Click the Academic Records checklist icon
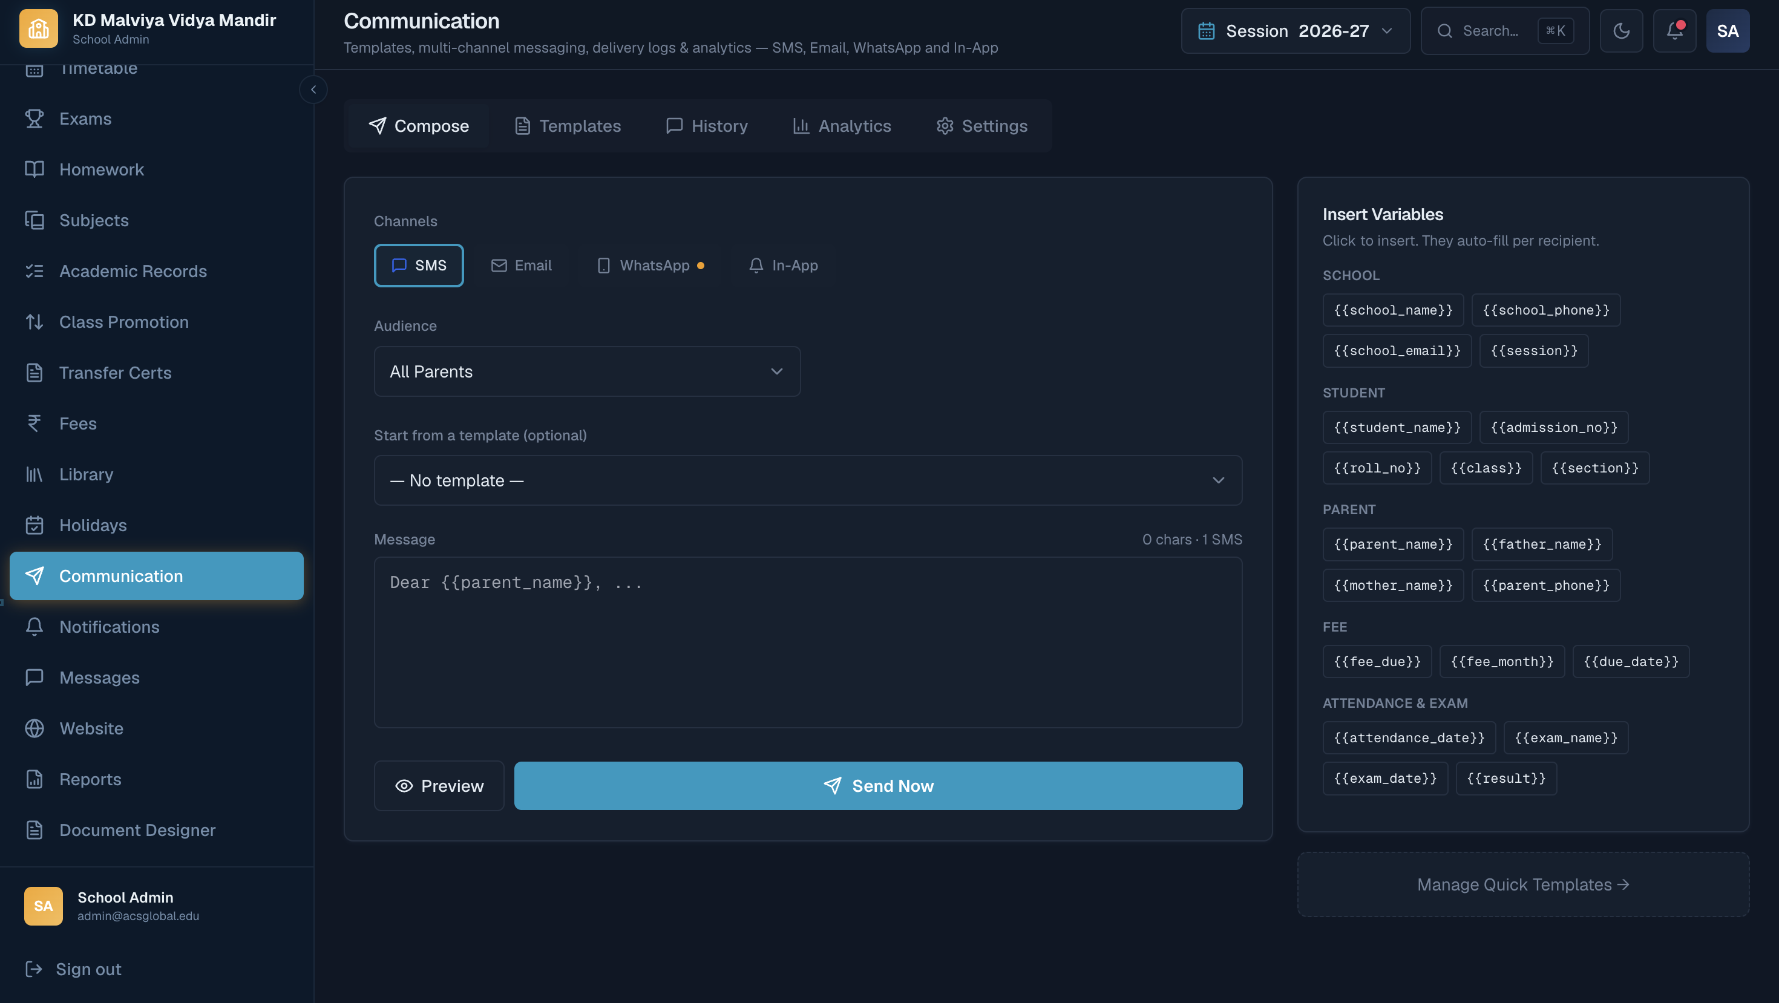 click(x=34, y=271)
